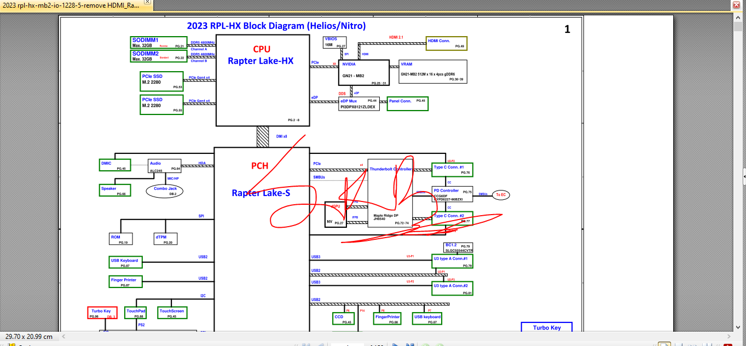This screenshot has width=746, height=346.
Task: Click the Combo Jack oval
Action: click(165, 191)
